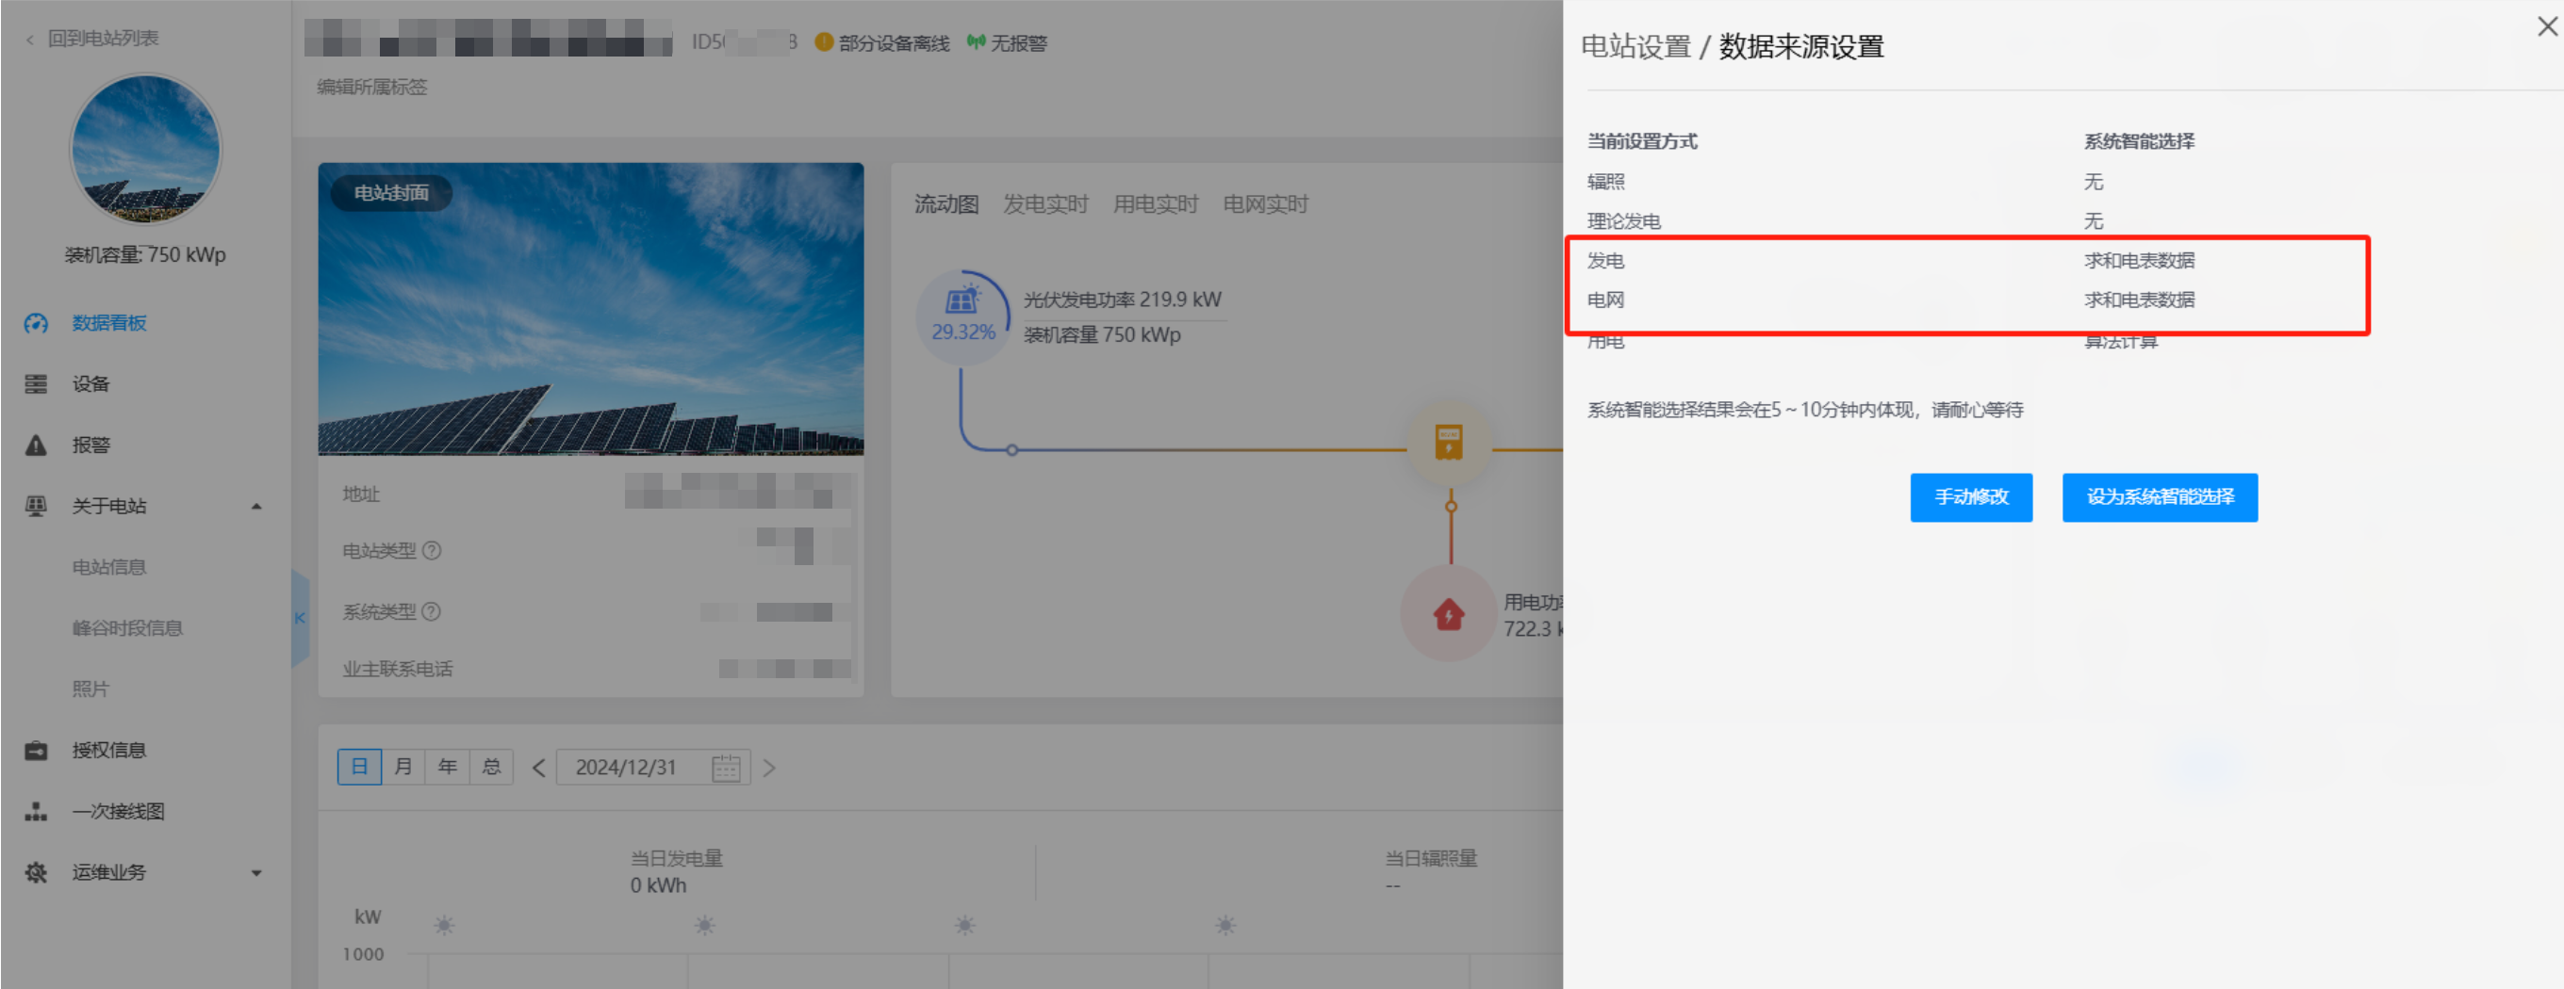2564x989 pixels.
Task: Click 求和电表数据 value in the 发电 row
Action: pos(2139,261)
